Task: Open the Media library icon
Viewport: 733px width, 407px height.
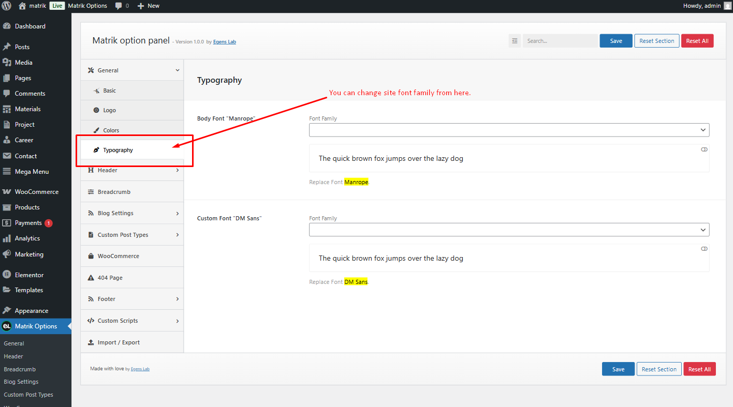Action: click(x=7, y=62)
